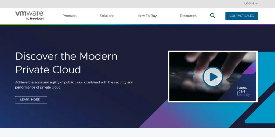Open the Products menu

(70, 16)
